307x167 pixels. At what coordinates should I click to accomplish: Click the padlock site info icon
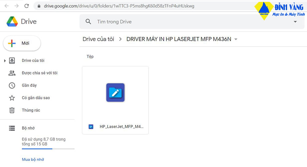pos(39,6)
